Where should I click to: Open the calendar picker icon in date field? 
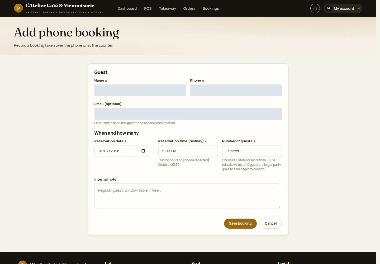click(143, 151)
